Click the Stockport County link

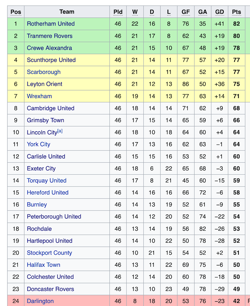(x=49, y=253)
